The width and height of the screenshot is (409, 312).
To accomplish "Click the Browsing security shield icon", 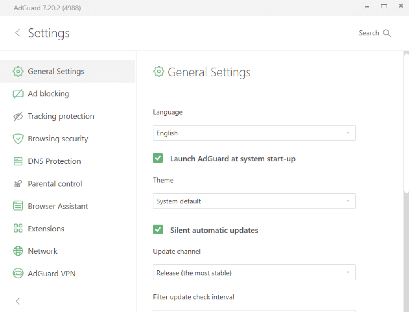I will (18, 139).
